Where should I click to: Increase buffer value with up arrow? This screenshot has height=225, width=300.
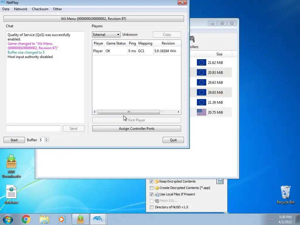[47, 139]
